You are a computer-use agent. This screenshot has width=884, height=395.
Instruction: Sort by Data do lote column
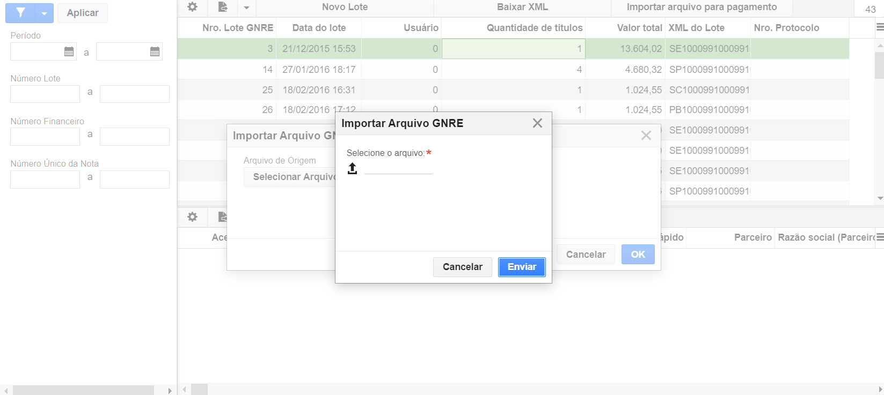click(319, 28)
